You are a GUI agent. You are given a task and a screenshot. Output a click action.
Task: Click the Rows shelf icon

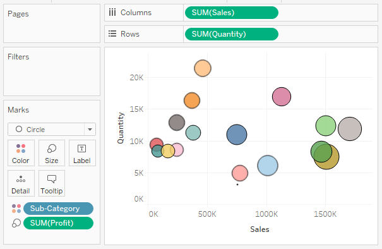click(112, 33)
